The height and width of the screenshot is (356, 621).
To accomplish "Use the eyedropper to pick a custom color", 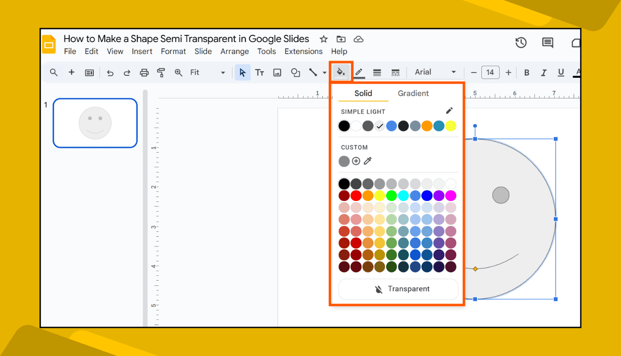I will pyautogui.click(x=367, y=161).
